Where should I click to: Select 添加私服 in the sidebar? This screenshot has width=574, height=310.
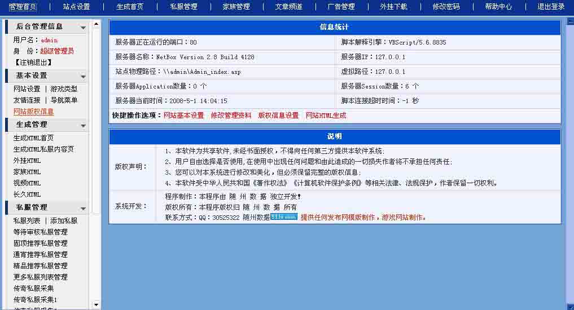click(x=64, y=221)
